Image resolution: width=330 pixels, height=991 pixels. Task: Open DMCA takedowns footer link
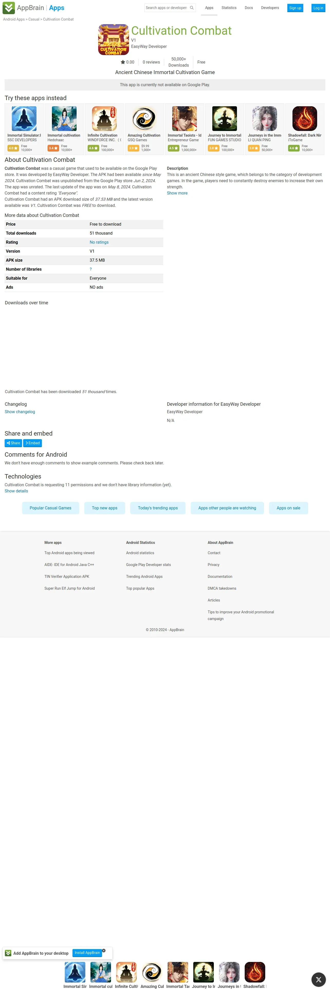point(222,589)
